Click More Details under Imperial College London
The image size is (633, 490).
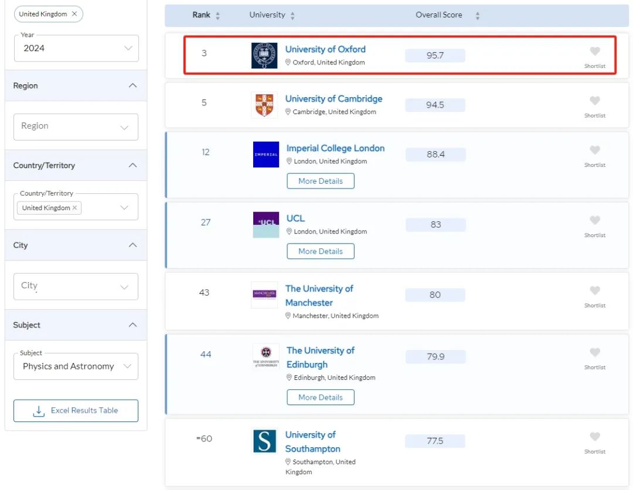click(x=321, y=181)
